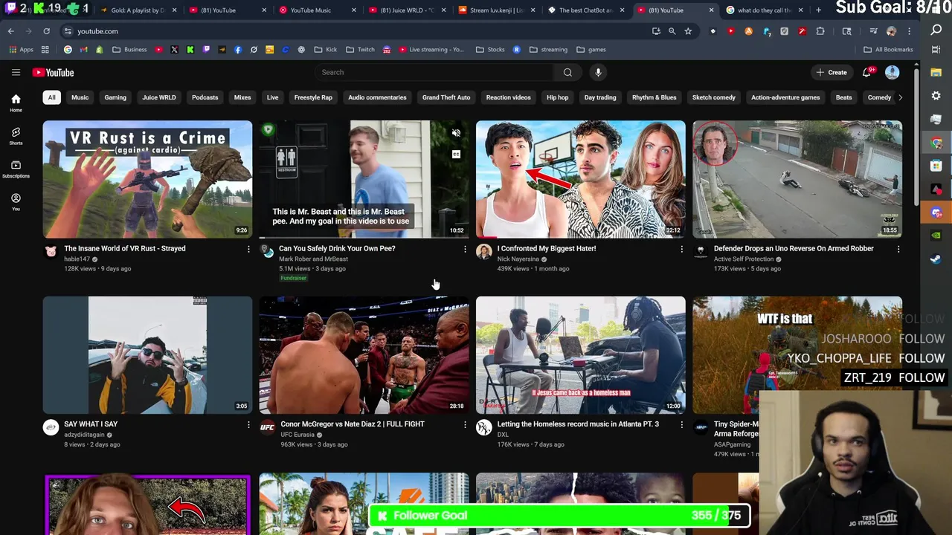
Task: Open Subscriptions in the sidebar
Action: (16, 169)
